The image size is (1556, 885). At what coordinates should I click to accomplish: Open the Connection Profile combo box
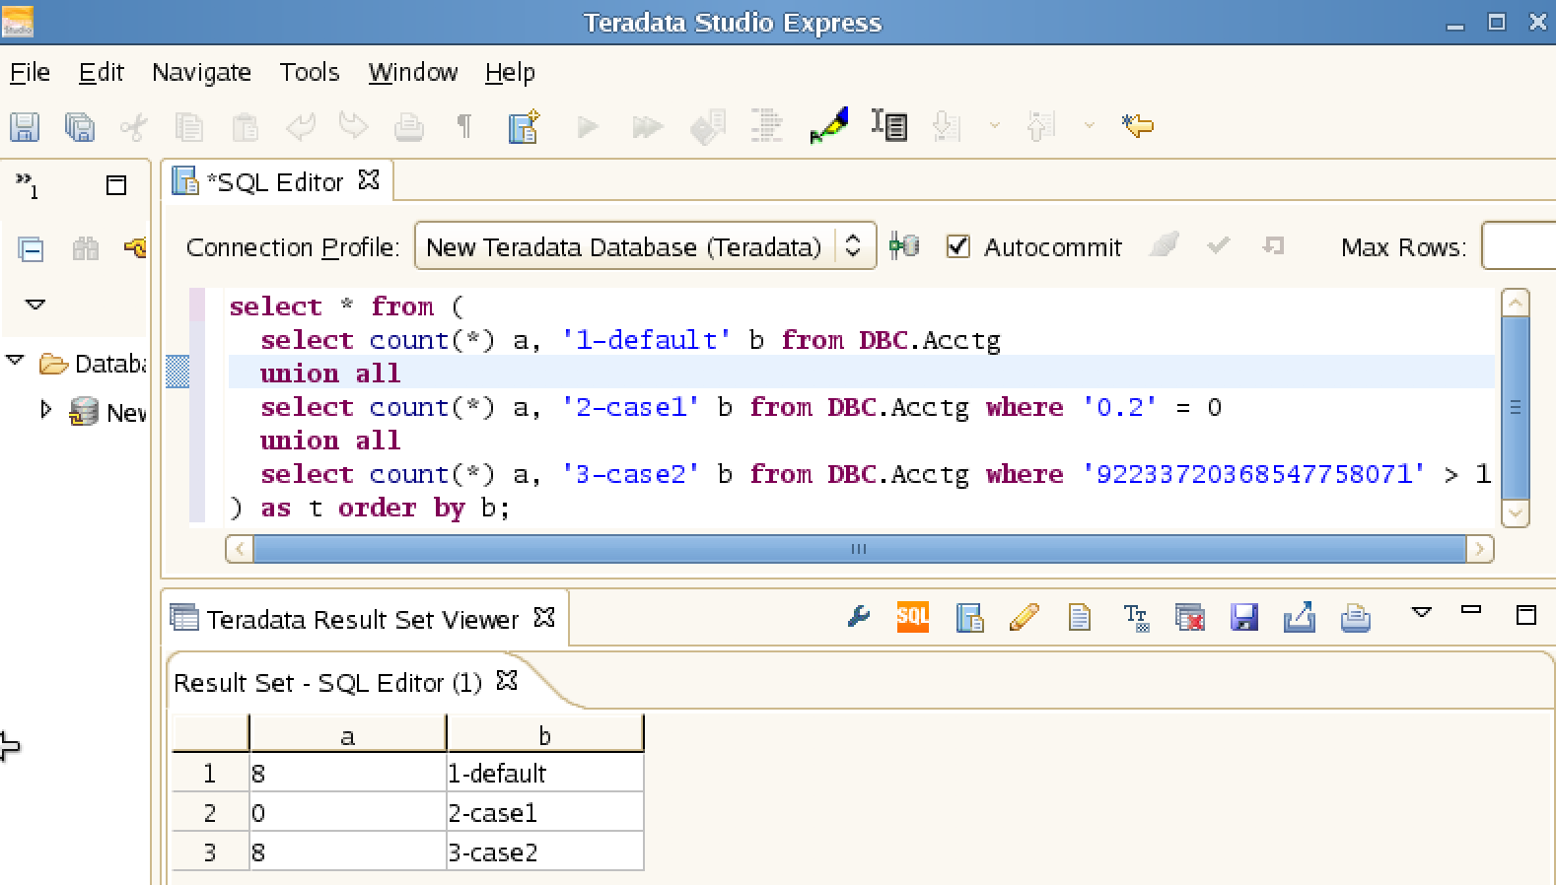click(645, 246)
